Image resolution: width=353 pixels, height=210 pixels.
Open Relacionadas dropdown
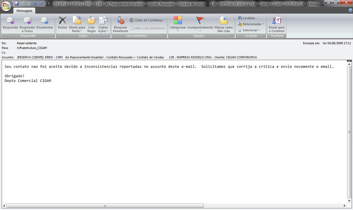pos(251,24)
